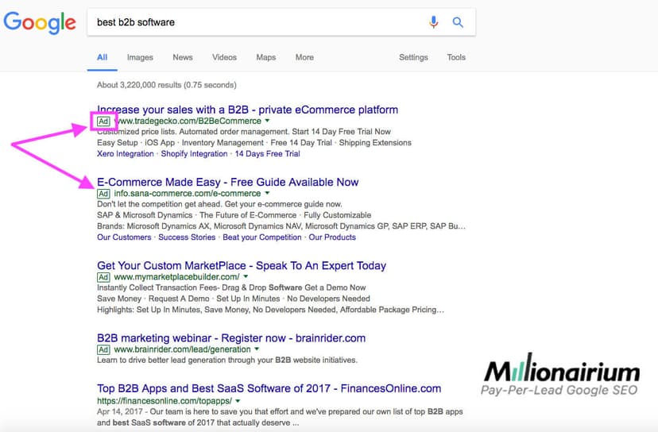This screenshot has height=432, width=658.
Task: Click the magnifying glass search button
Action: (x=458, y=22)
